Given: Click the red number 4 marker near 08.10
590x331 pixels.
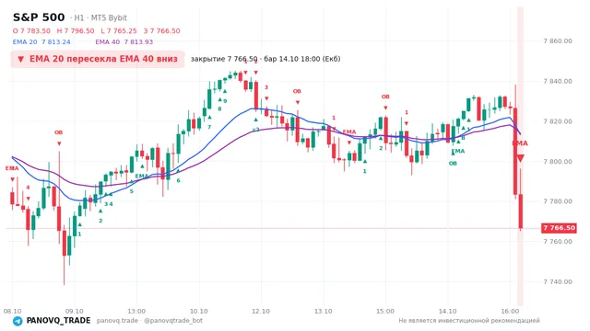Looking at the screenshot, I should coord(28,188).
